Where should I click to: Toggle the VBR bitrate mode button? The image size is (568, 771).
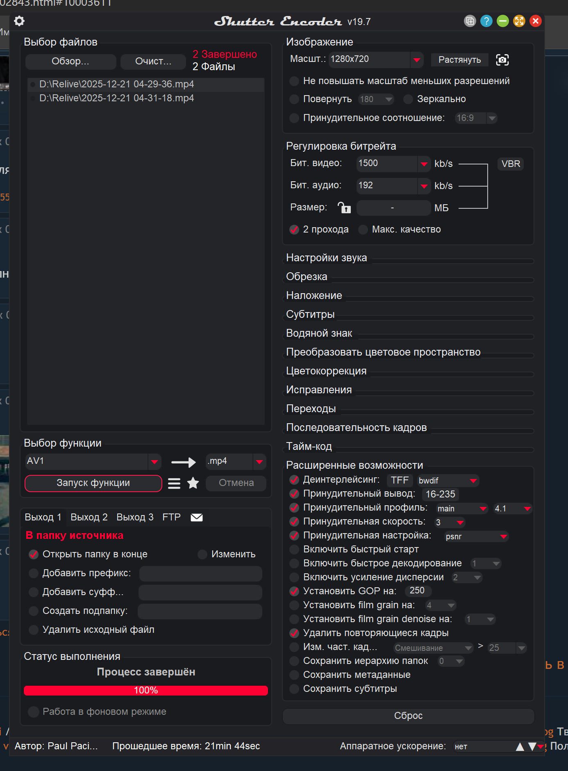(511, 164)
